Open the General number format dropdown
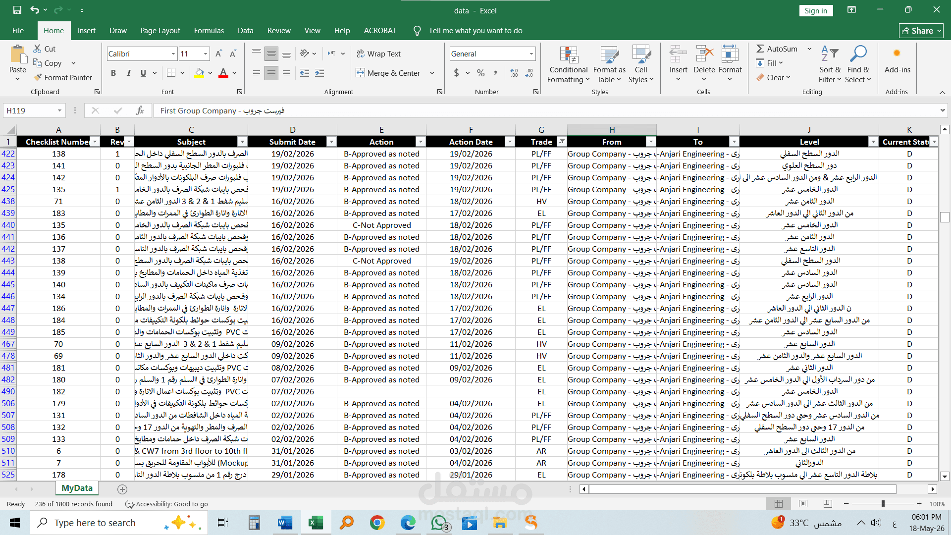 point(531,53)
